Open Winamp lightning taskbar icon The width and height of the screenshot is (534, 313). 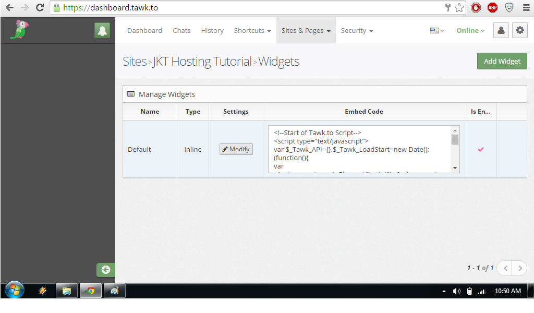coord(43,291)
